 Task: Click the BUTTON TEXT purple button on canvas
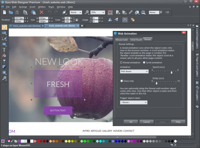click(58, 110)
